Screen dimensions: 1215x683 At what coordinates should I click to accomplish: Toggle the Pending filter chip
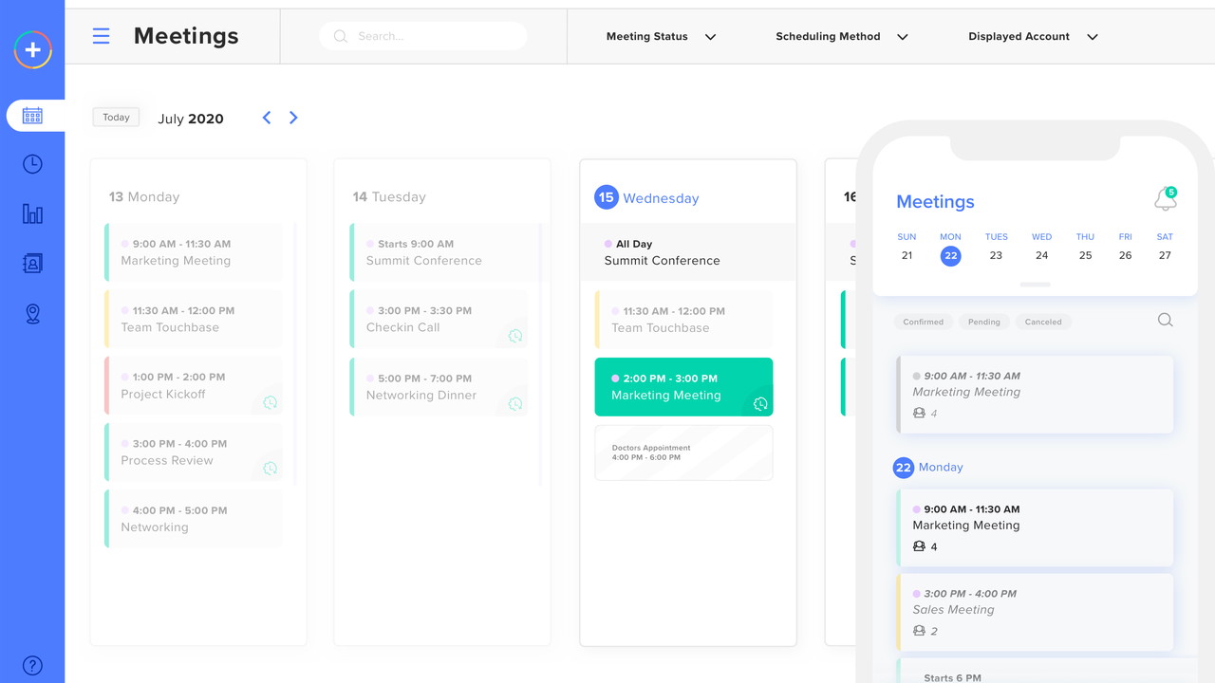(x=983, y=322)
